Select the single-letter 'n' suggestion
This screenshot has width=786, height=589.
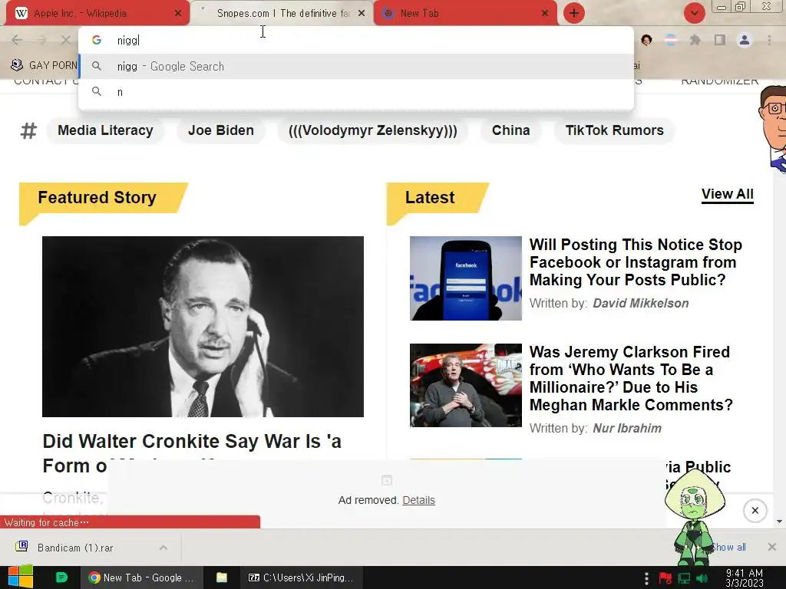356,92
